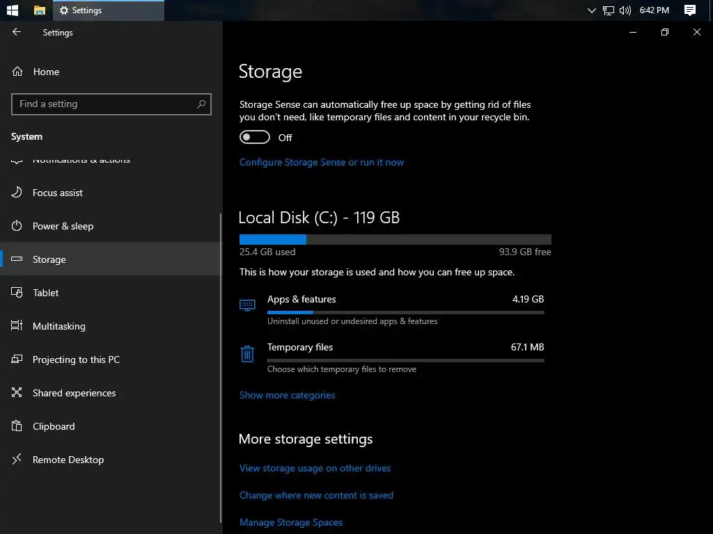Open Projecting to this PC settings
This screenshot has height=534, width=713.
[x=111, y=359]
